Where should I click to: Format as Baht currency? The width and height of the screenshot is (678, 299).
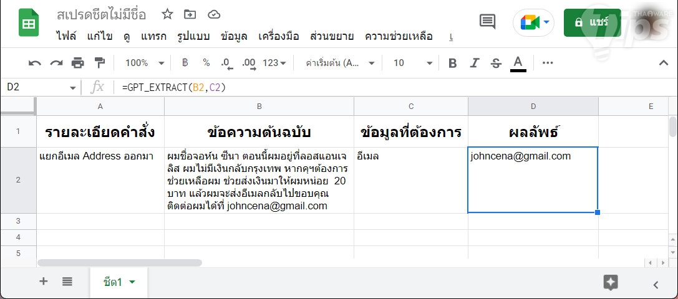(x=185, y=63)
